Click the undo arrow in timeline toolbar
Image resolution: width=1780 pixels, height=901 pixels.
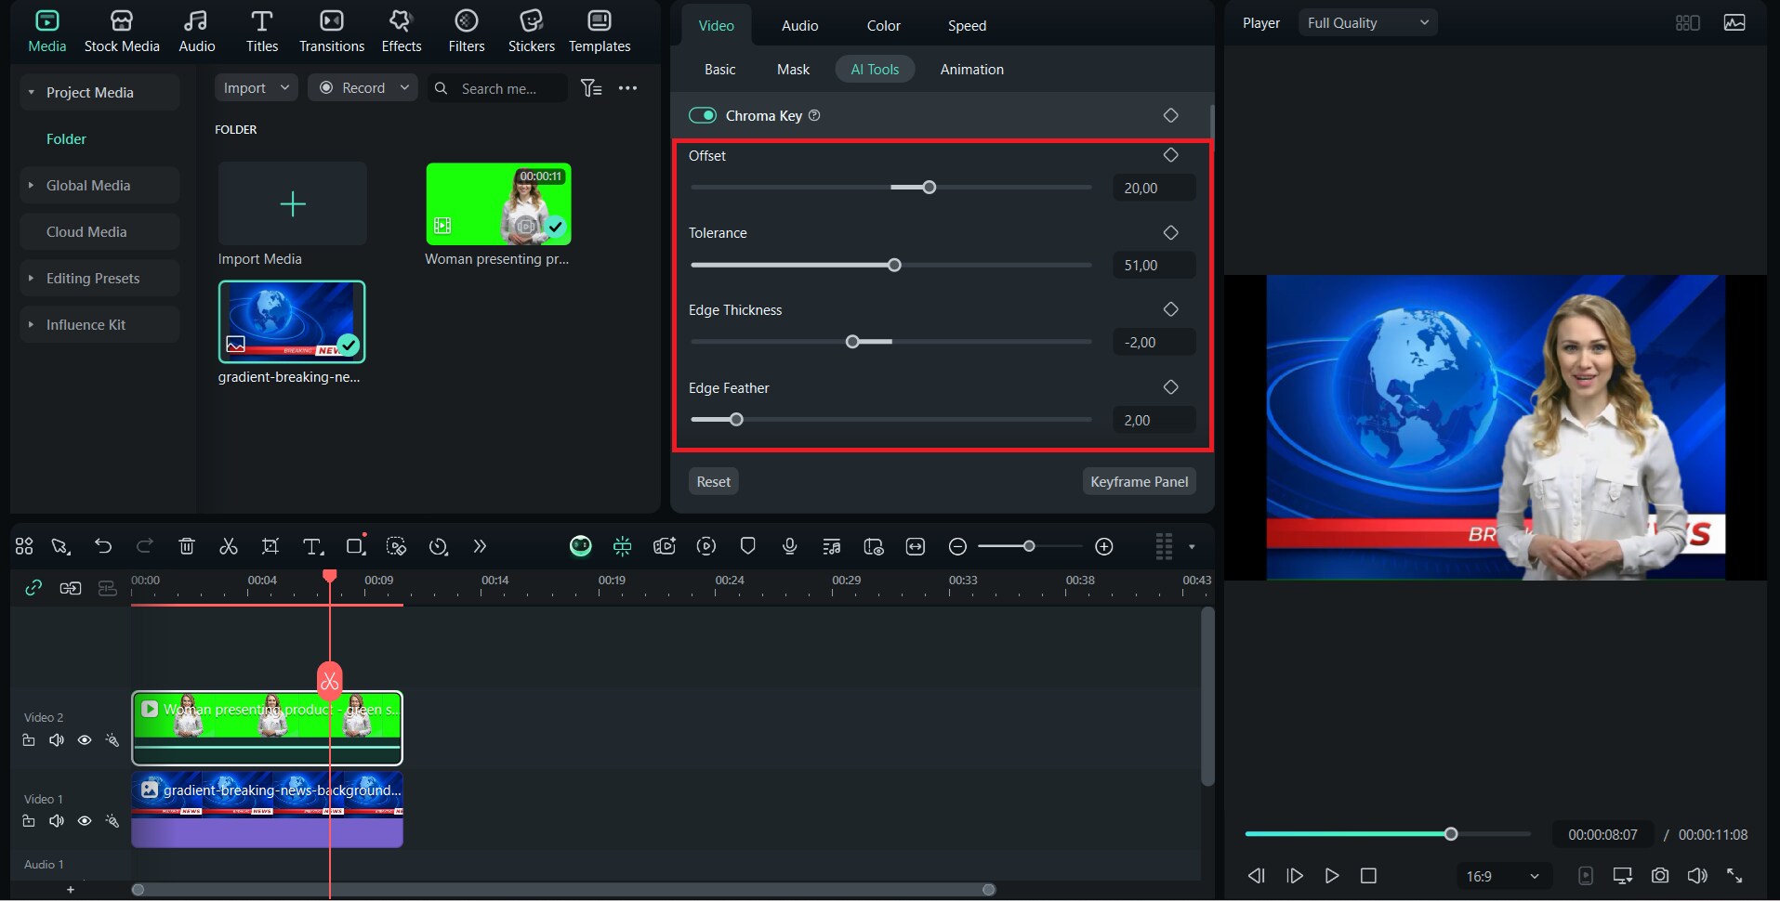pyautogui.click(x=103, y=546)
